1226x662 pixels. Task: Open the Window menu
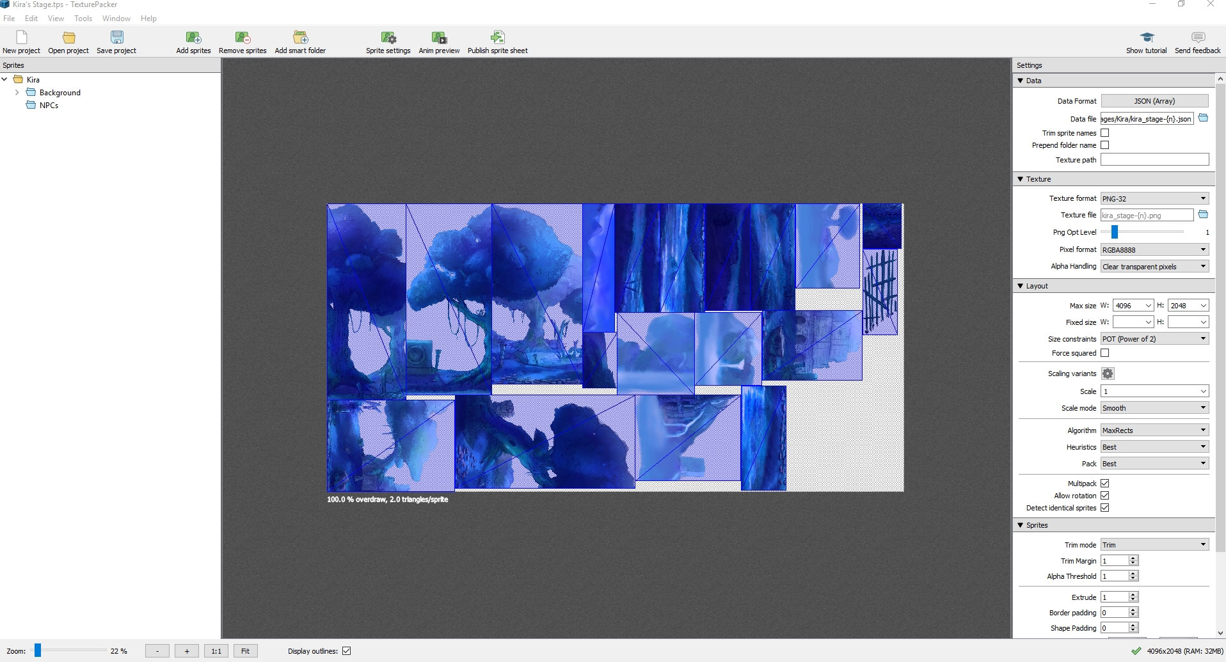(116, 19)
